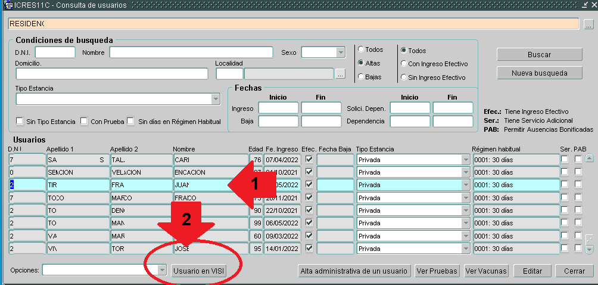Open Ver Vacunas for selected user
This screenshot has height=285, width=598.
[x=486, y=271]
